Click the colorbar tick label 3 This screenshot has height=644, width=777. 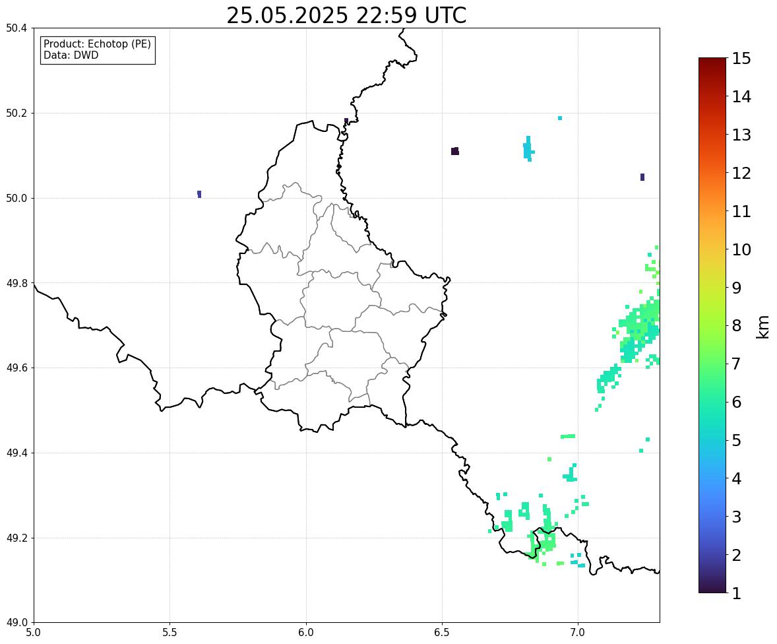coord(737,517)
